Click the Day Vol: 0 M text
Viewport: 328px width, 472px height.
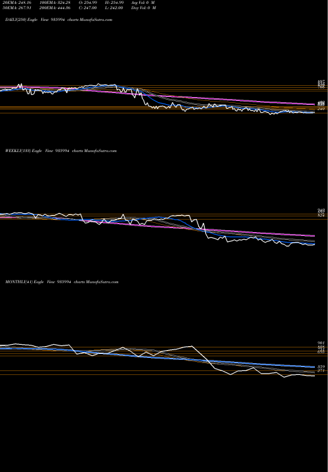(x=144, y=7)
